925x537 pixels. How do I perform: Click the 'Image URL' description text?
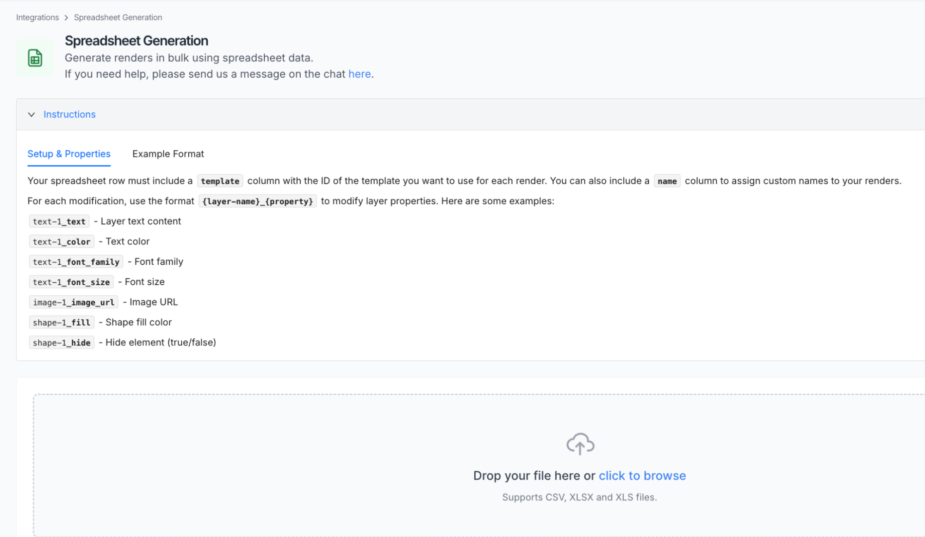154,302
